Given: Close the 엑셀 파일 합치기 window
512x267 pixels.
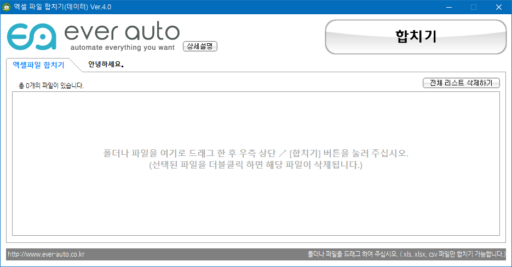Looking at the screenshot, I should (x=499, y=7).
